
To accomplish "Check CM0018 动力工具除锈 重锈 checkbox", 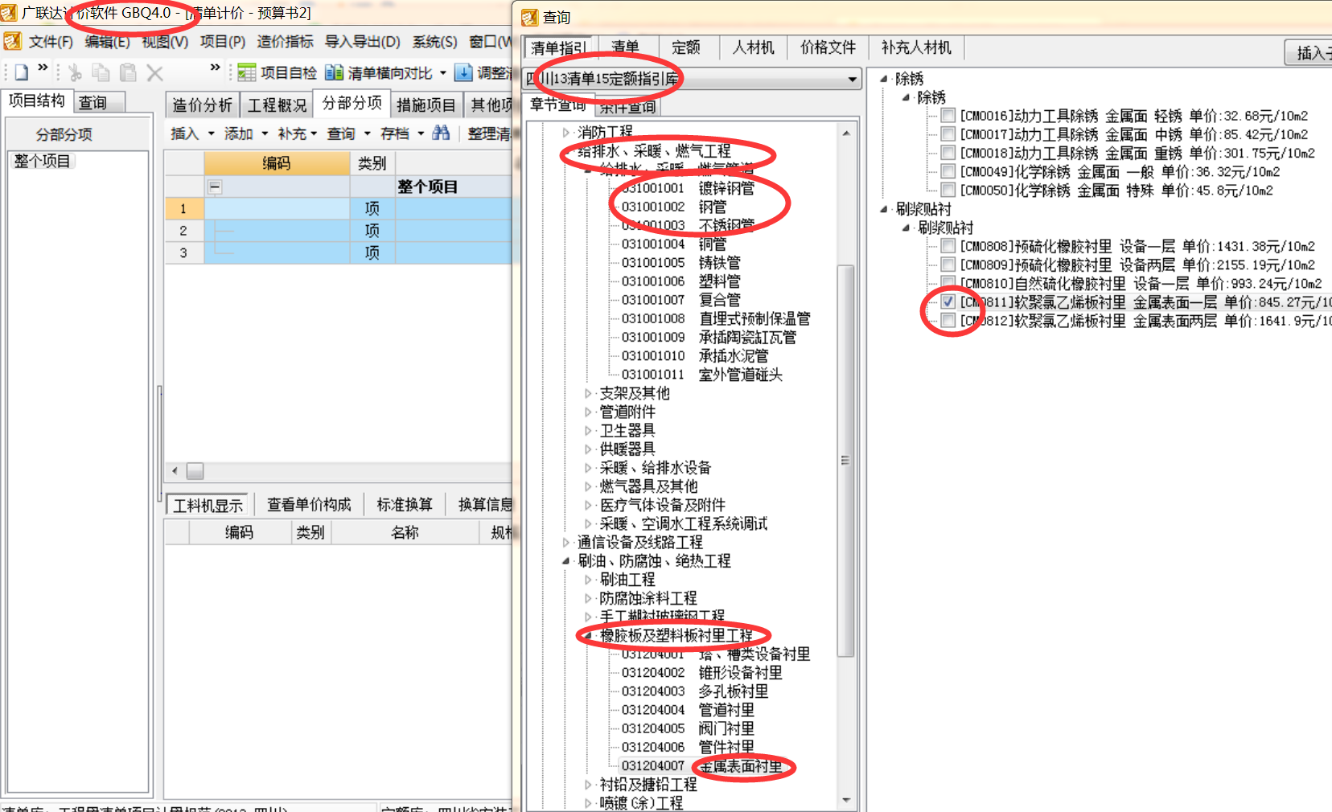I will click(948, 153).
